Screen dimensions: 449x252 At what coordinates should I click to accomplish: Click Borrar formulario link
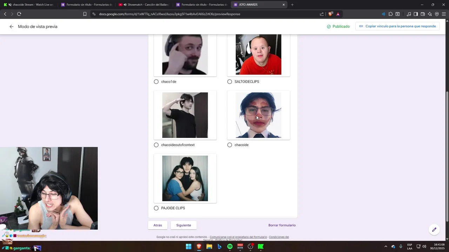coord(282,225)
